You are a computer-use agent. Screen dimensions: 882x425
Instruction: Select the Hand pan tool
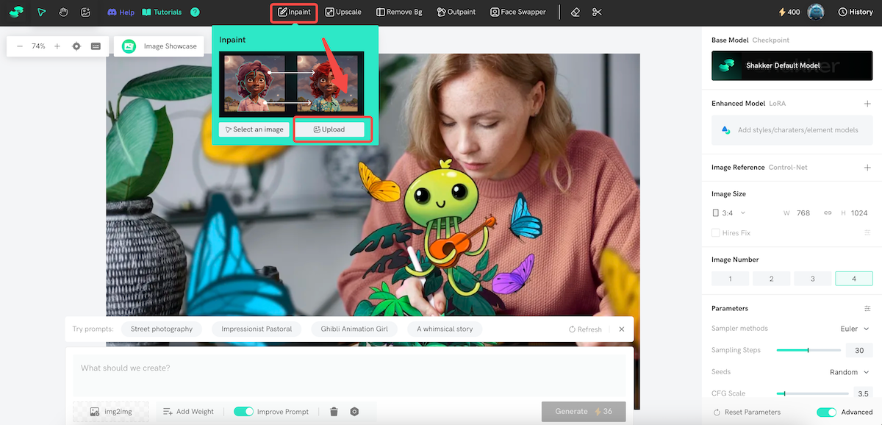coord(64,12)
